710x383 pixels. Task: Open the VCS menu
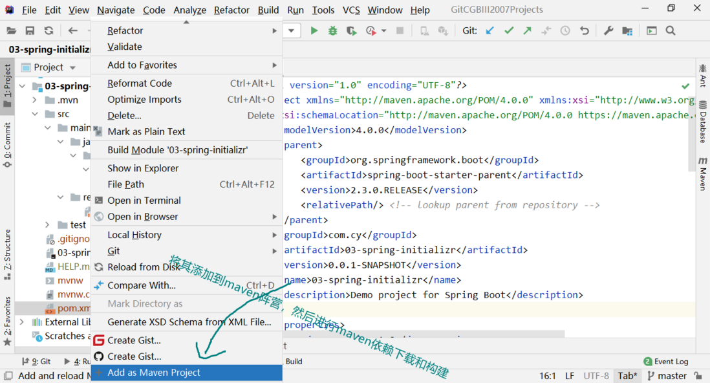click(x=351, y=10)
